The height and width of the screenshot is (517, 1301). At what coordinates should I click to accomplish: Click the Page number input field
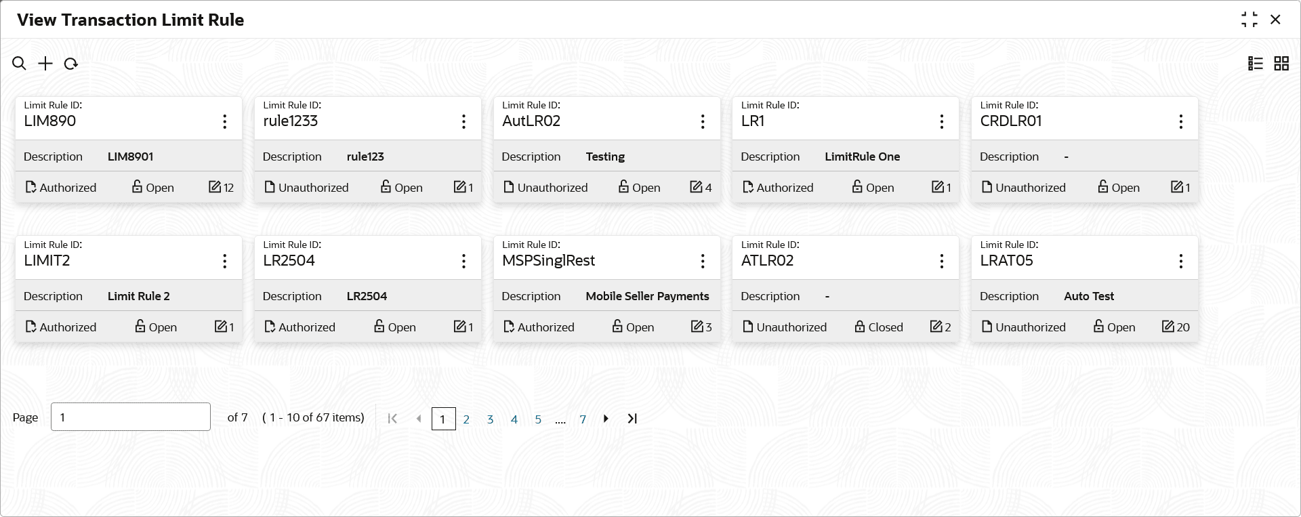131,417
